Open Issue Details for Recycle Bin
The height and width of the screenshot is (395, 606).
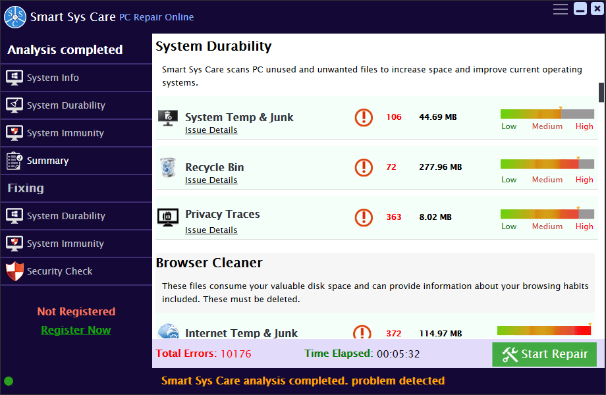211,180
